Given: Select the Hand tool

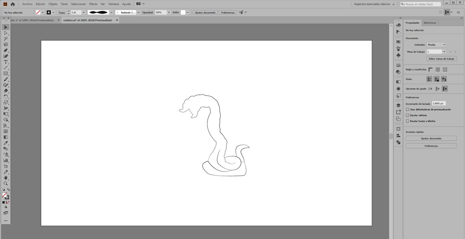Looking at the screenshot, I should pos(6,178).
